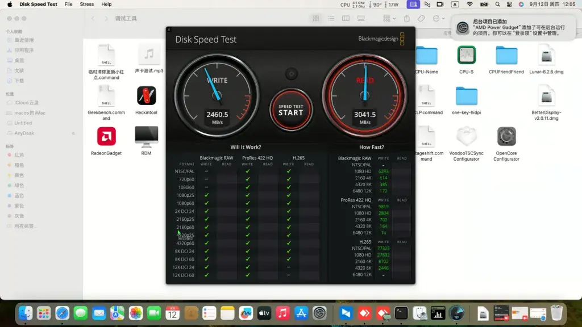
Task: Open App Store from the Dock
Action: (301, 313)
